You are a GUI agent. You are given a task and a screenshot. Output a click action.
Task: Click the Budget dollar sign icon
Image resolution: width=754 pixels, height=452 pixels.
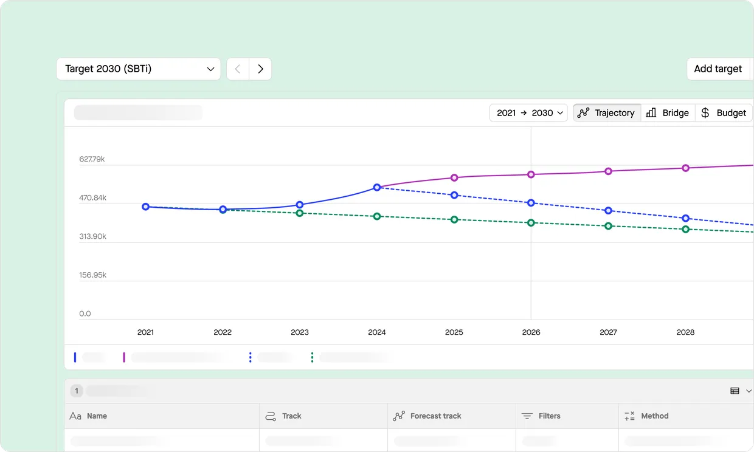[x=705, y=112]
